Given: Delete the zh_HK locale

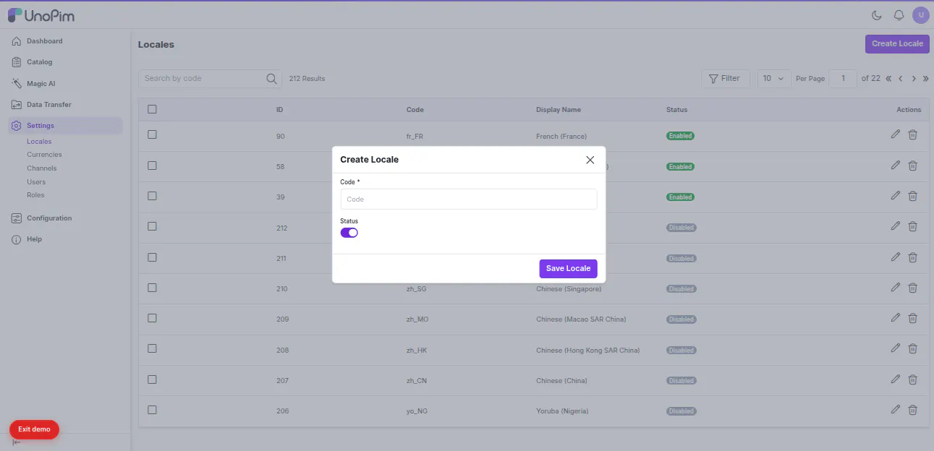Looking at the screenshot, I should 913,348.
